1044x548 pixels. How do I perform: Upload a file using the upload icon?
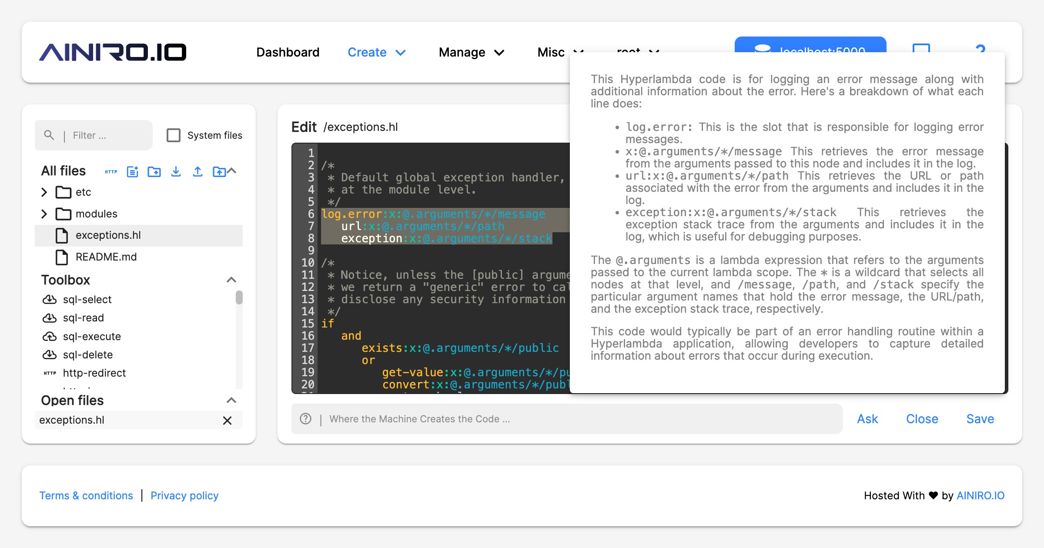(198, 171)
